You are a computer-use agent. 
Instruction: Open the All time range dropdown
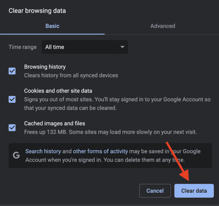pyautogui.click(x=85, y=47)
